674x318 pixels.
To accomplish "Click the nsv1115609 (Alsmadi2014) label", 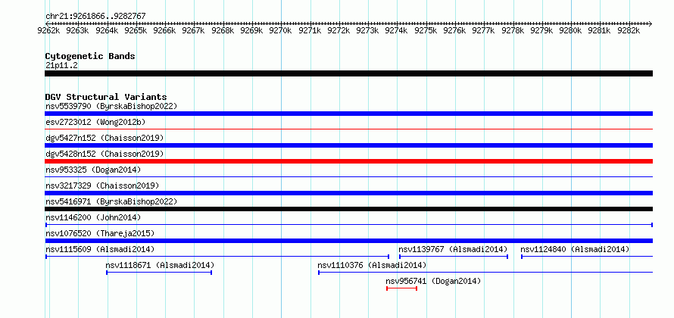I will (100, 249).
